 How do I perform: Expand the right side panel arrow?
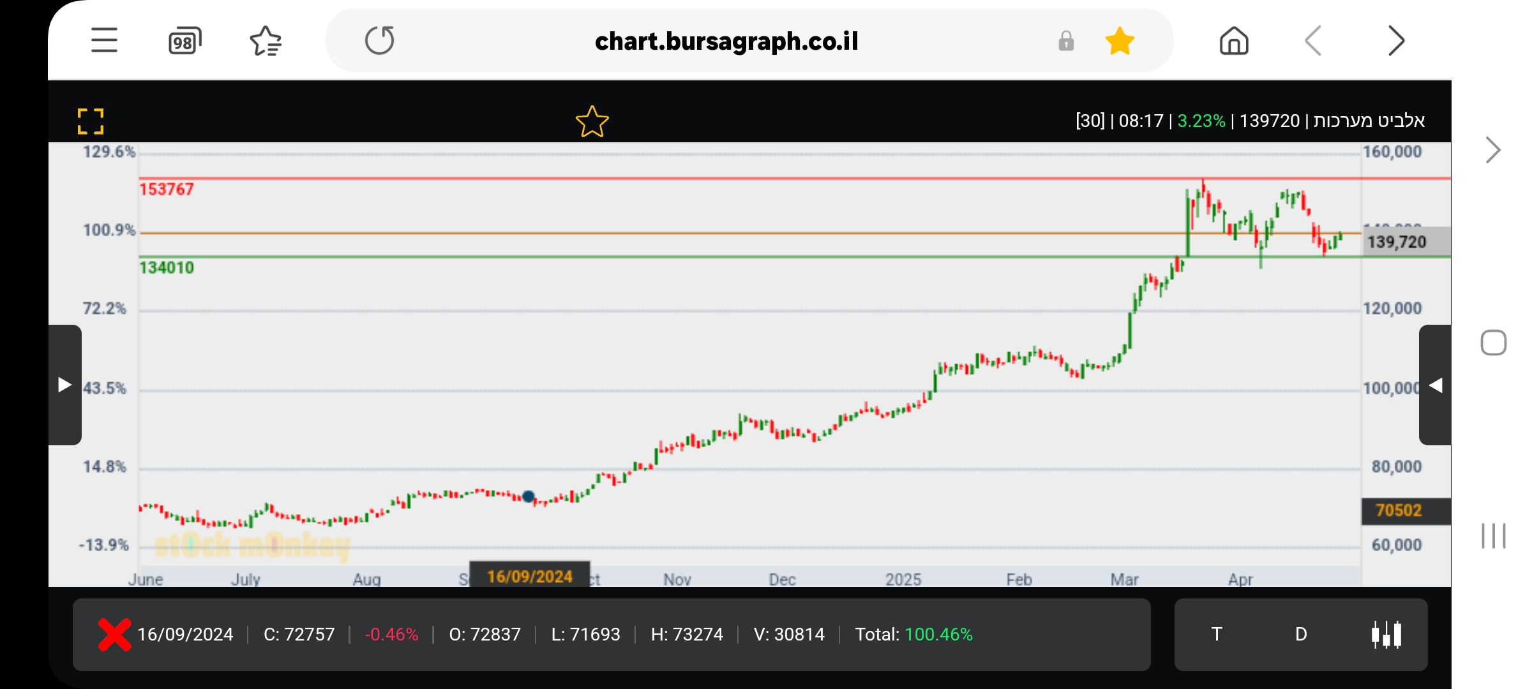point(1435,385)
